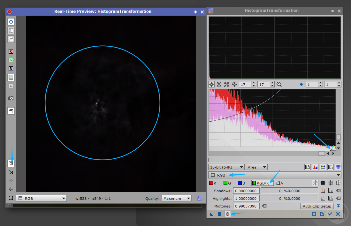Click the Midtones value input field
351x226 pixels.
(246, 206)
